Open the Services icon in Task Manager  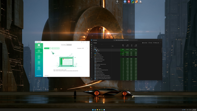91,57
